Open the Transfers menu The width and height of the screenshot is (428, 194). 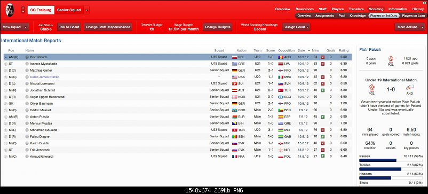356,9
